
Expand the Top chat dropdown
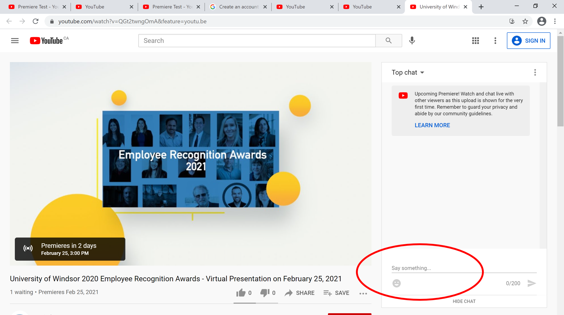[x=408, y=73]
